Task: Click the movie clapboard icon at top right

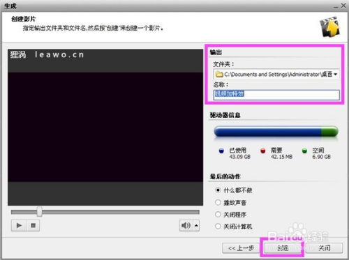Action: (330, 26)
